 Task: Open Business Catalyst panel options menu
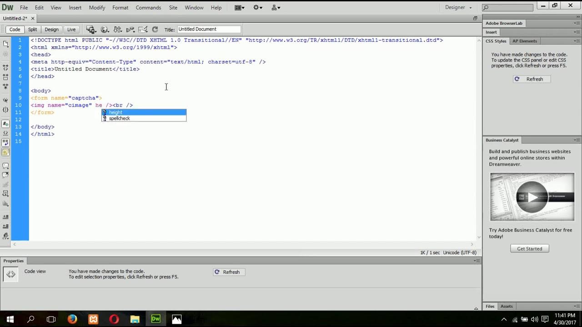click(577, 140)
